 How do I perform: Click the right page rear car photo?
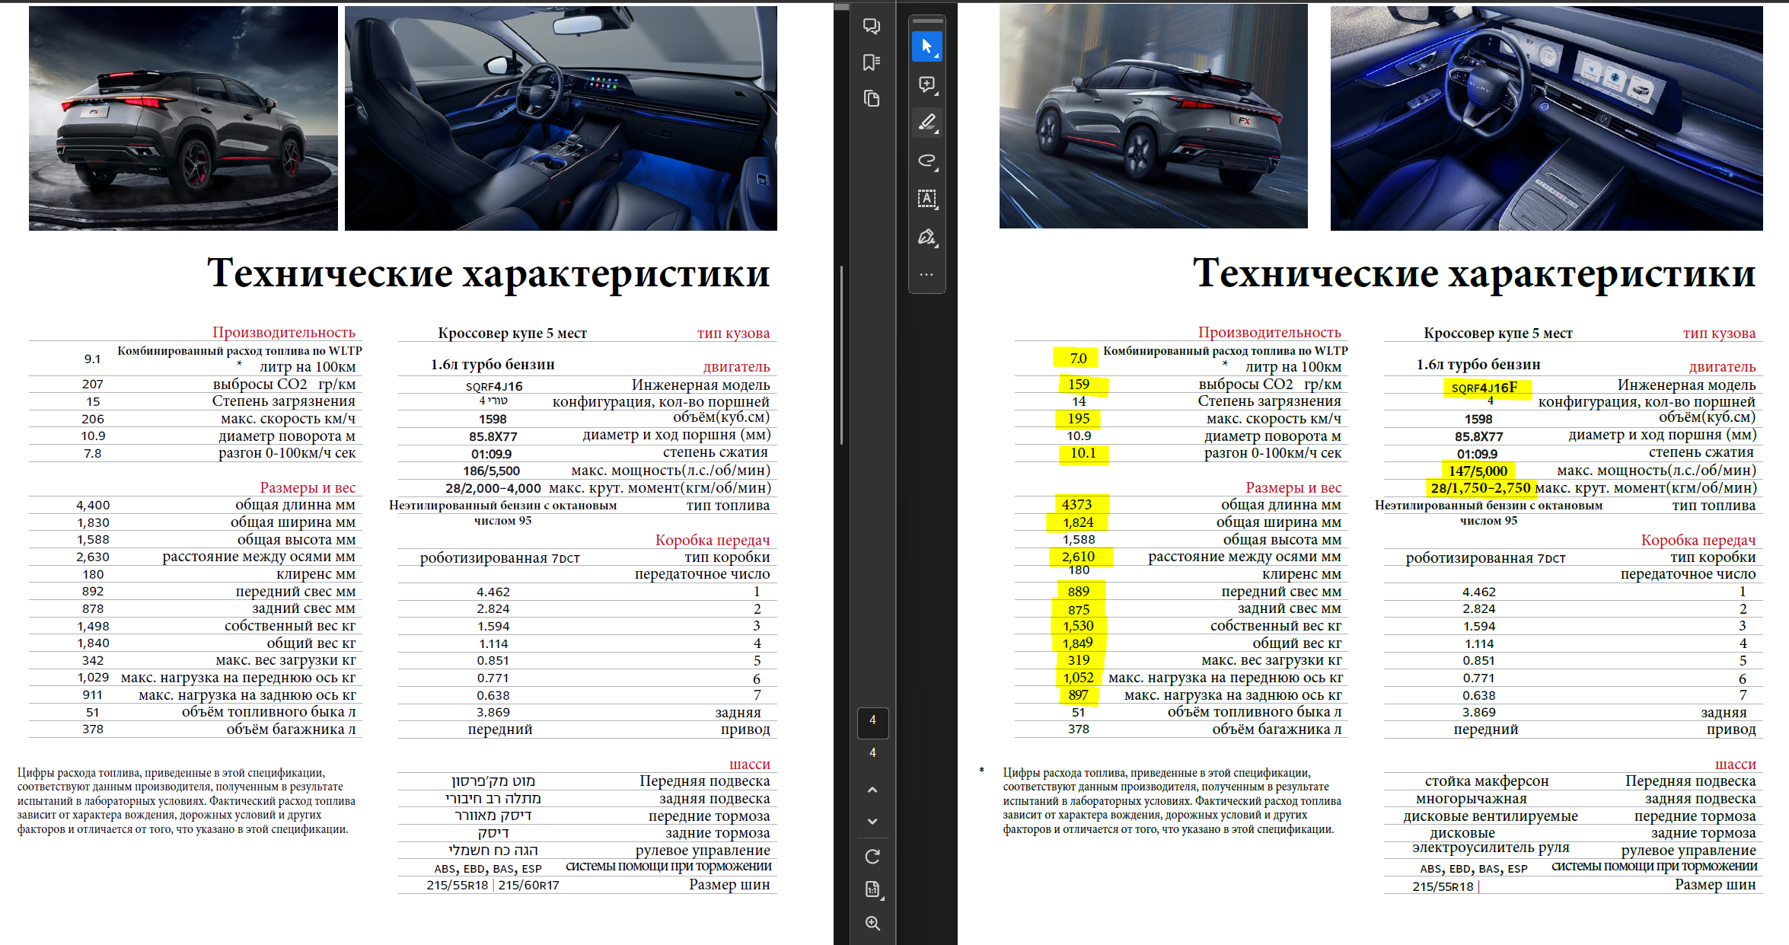1153,117
